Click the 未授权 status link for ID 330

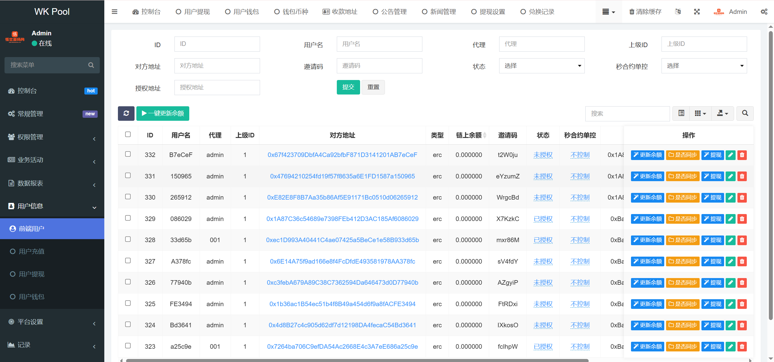coord(543,197)
